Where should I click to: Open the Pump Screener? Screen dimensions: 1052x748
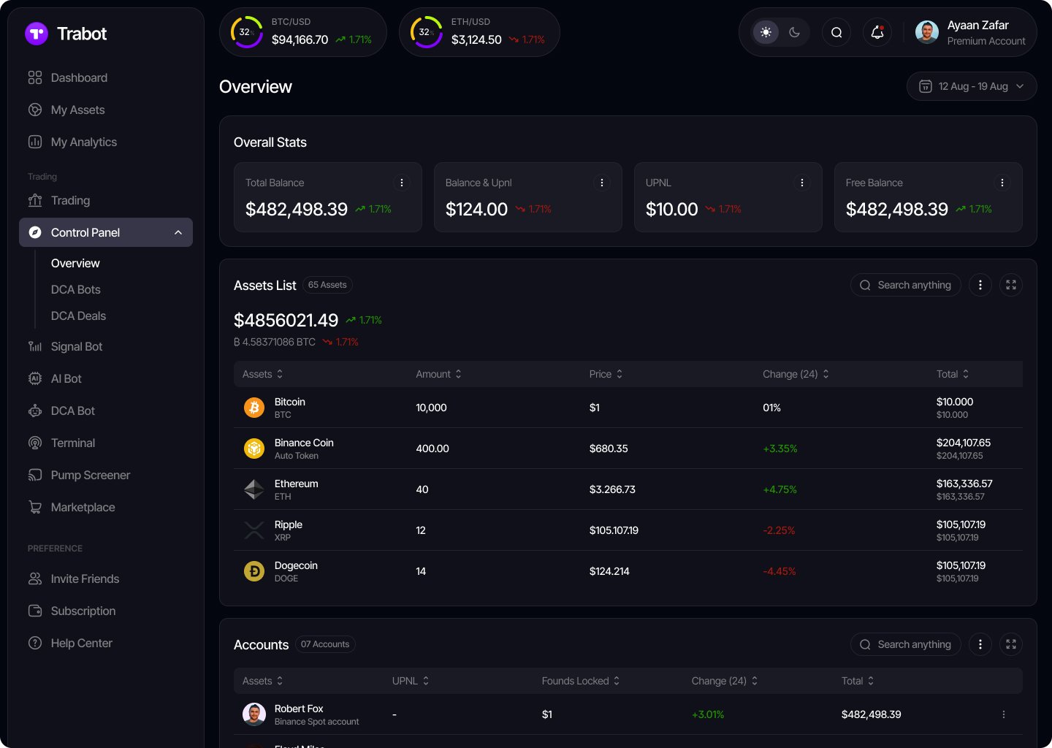point(90,475)
